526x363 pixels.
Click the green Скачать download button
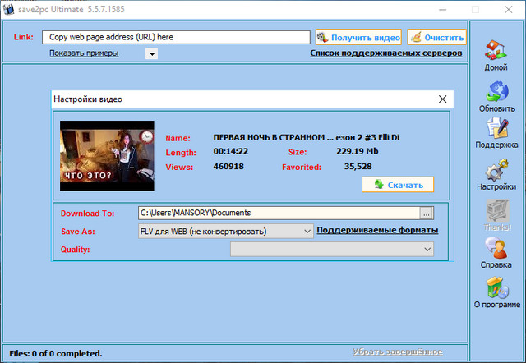397,185
